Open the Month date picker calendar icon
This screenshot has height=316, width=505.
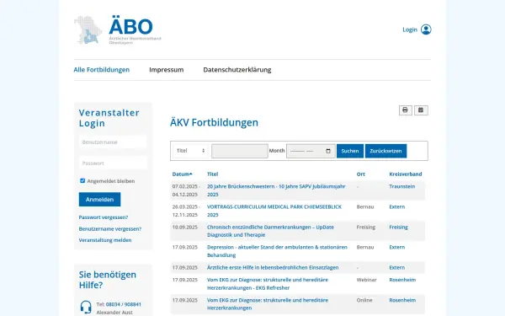click(328, 151)
